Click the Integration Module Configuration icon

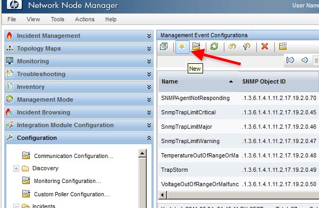(10, 124)
